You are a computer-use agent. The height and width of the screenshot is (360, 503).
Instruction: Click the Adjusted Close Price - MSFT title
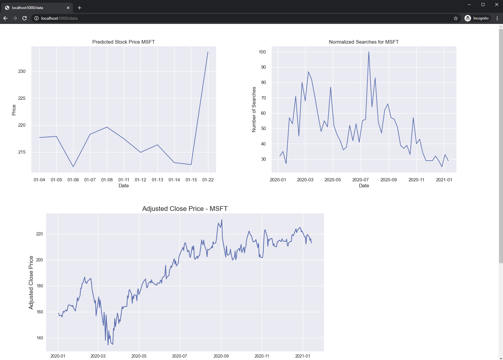pyautogui.click(x=185, y=209)
